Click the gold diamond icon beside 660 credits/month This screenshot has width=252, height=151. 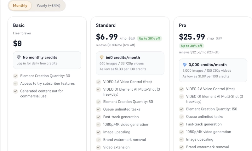[x=101, y=58]
